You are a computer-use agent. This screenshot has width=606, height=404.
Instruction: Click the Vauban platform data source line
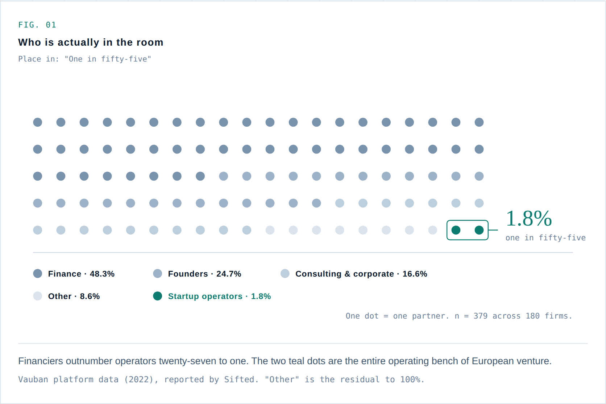(x=221, y=379)
